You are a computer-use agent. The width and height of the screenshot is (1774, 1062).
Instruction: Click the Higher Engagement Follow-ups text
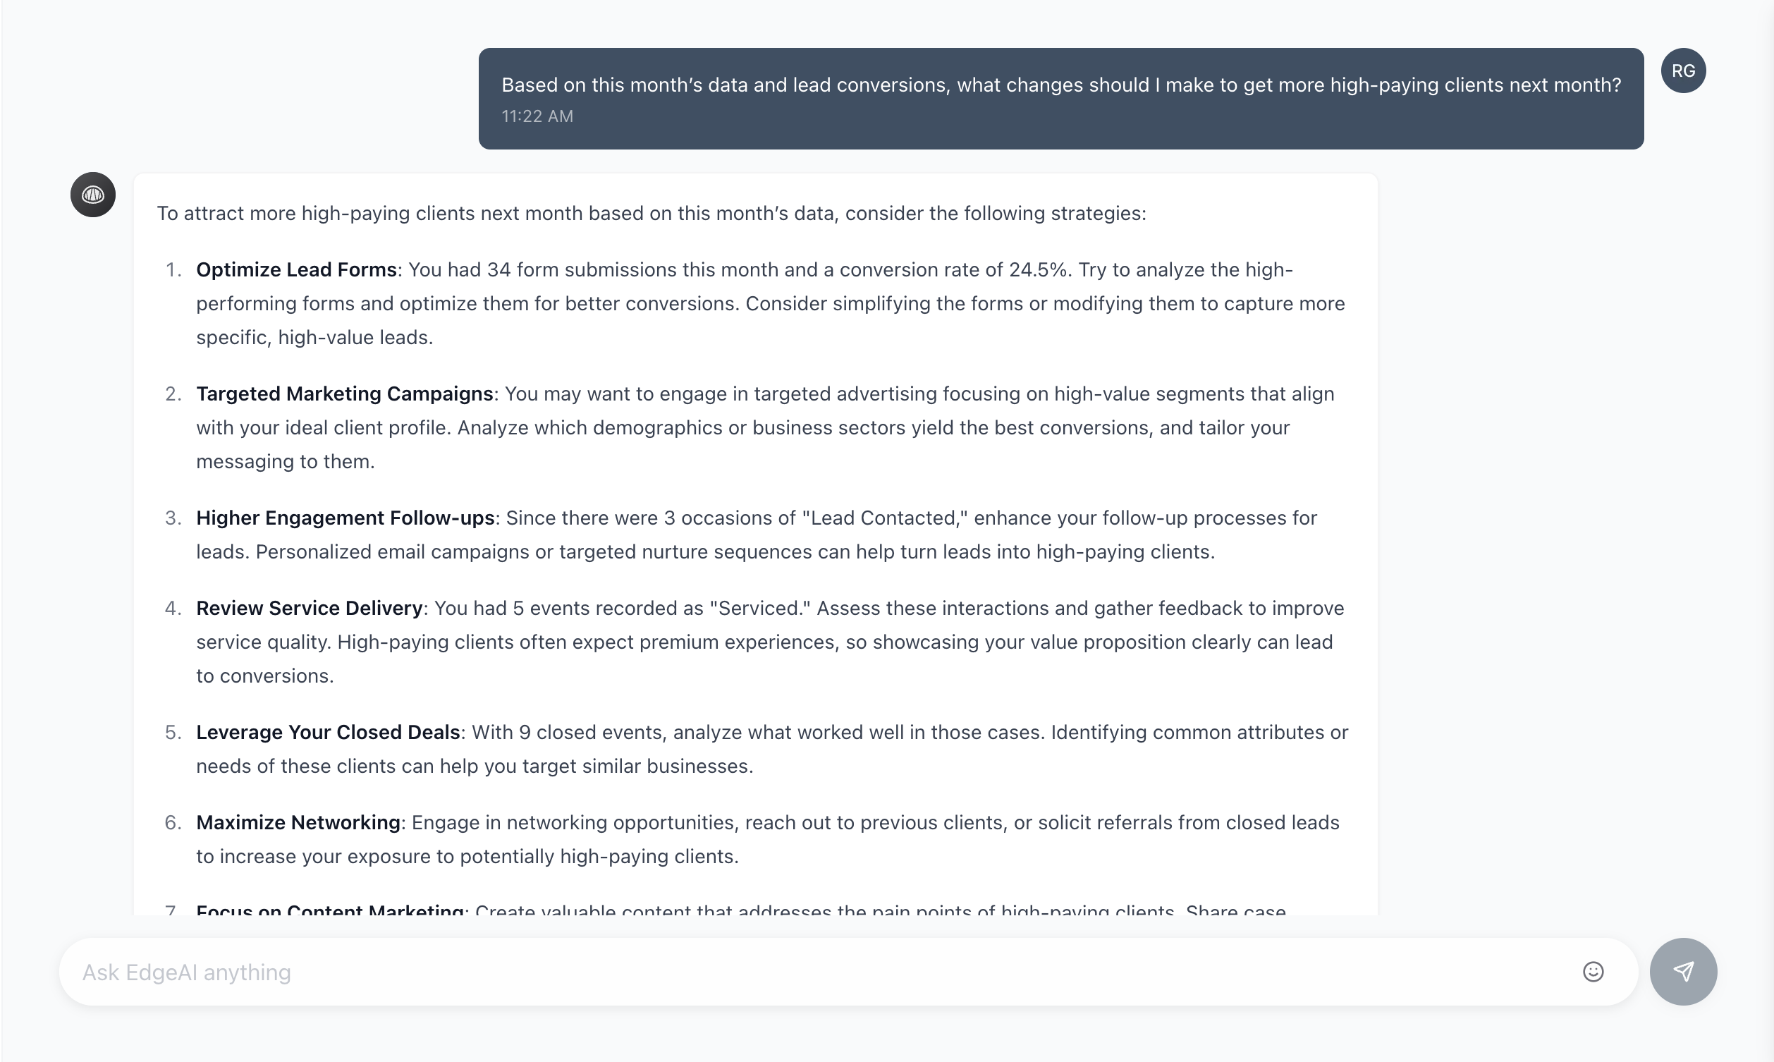point(345,518)
